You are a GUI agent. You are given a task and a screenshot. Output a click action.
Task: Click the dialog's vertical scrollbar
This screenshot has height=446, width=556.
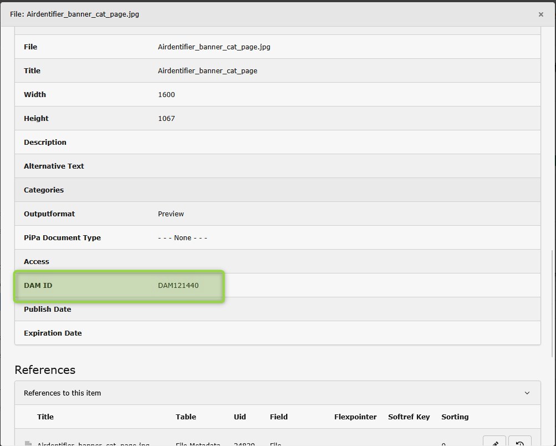552,222
